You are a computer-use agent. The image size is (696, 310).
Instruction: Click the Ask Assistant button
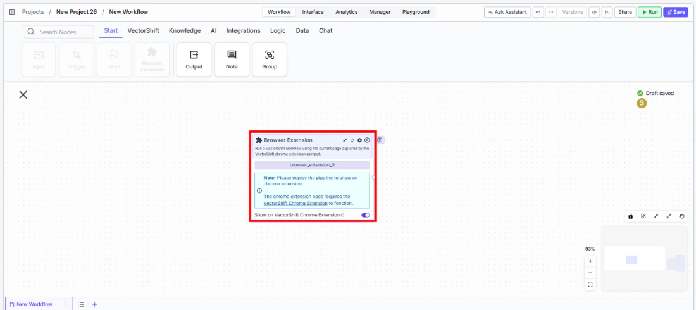click(507, 12)
